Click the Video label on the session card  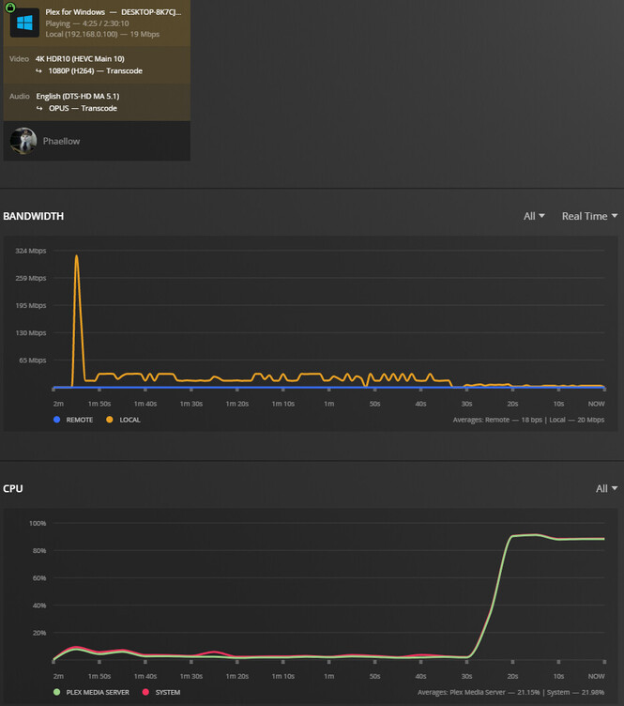coord(19,58)
